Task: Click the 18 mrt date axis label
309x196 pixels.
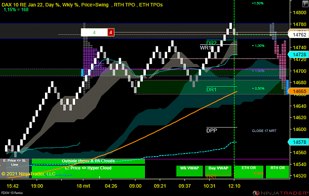Action: pyautogui.click(x=83, y=186)
